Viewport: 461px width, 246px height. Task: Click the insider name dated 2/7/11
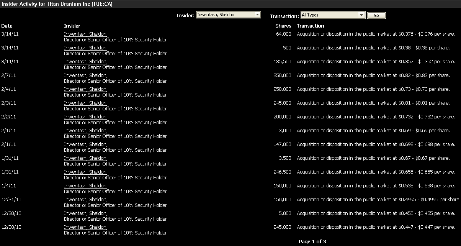85,75
